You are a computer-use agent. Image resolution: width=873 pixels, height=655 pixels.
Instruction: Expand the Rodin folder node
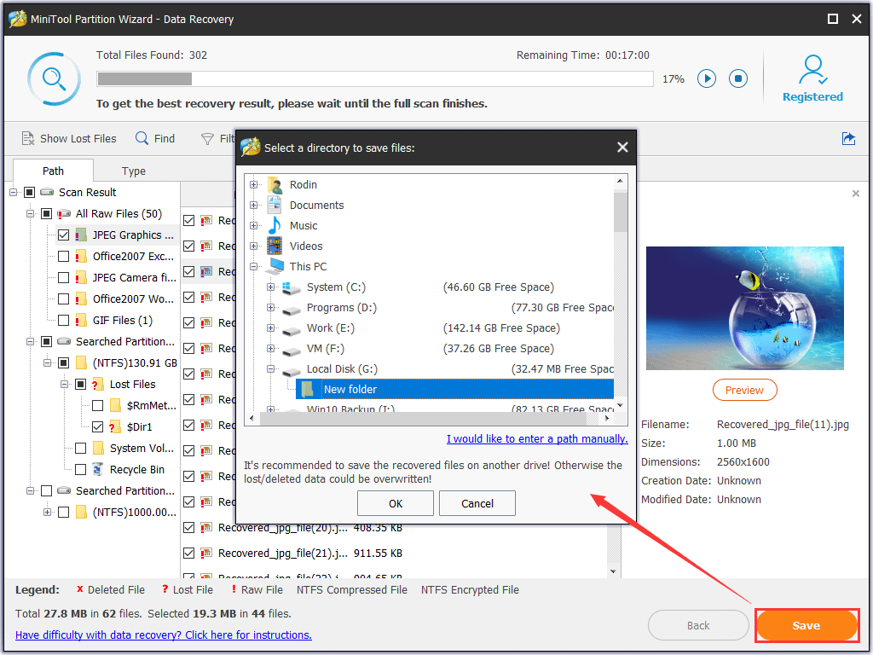pyautogui.click(x=254, y=185)
